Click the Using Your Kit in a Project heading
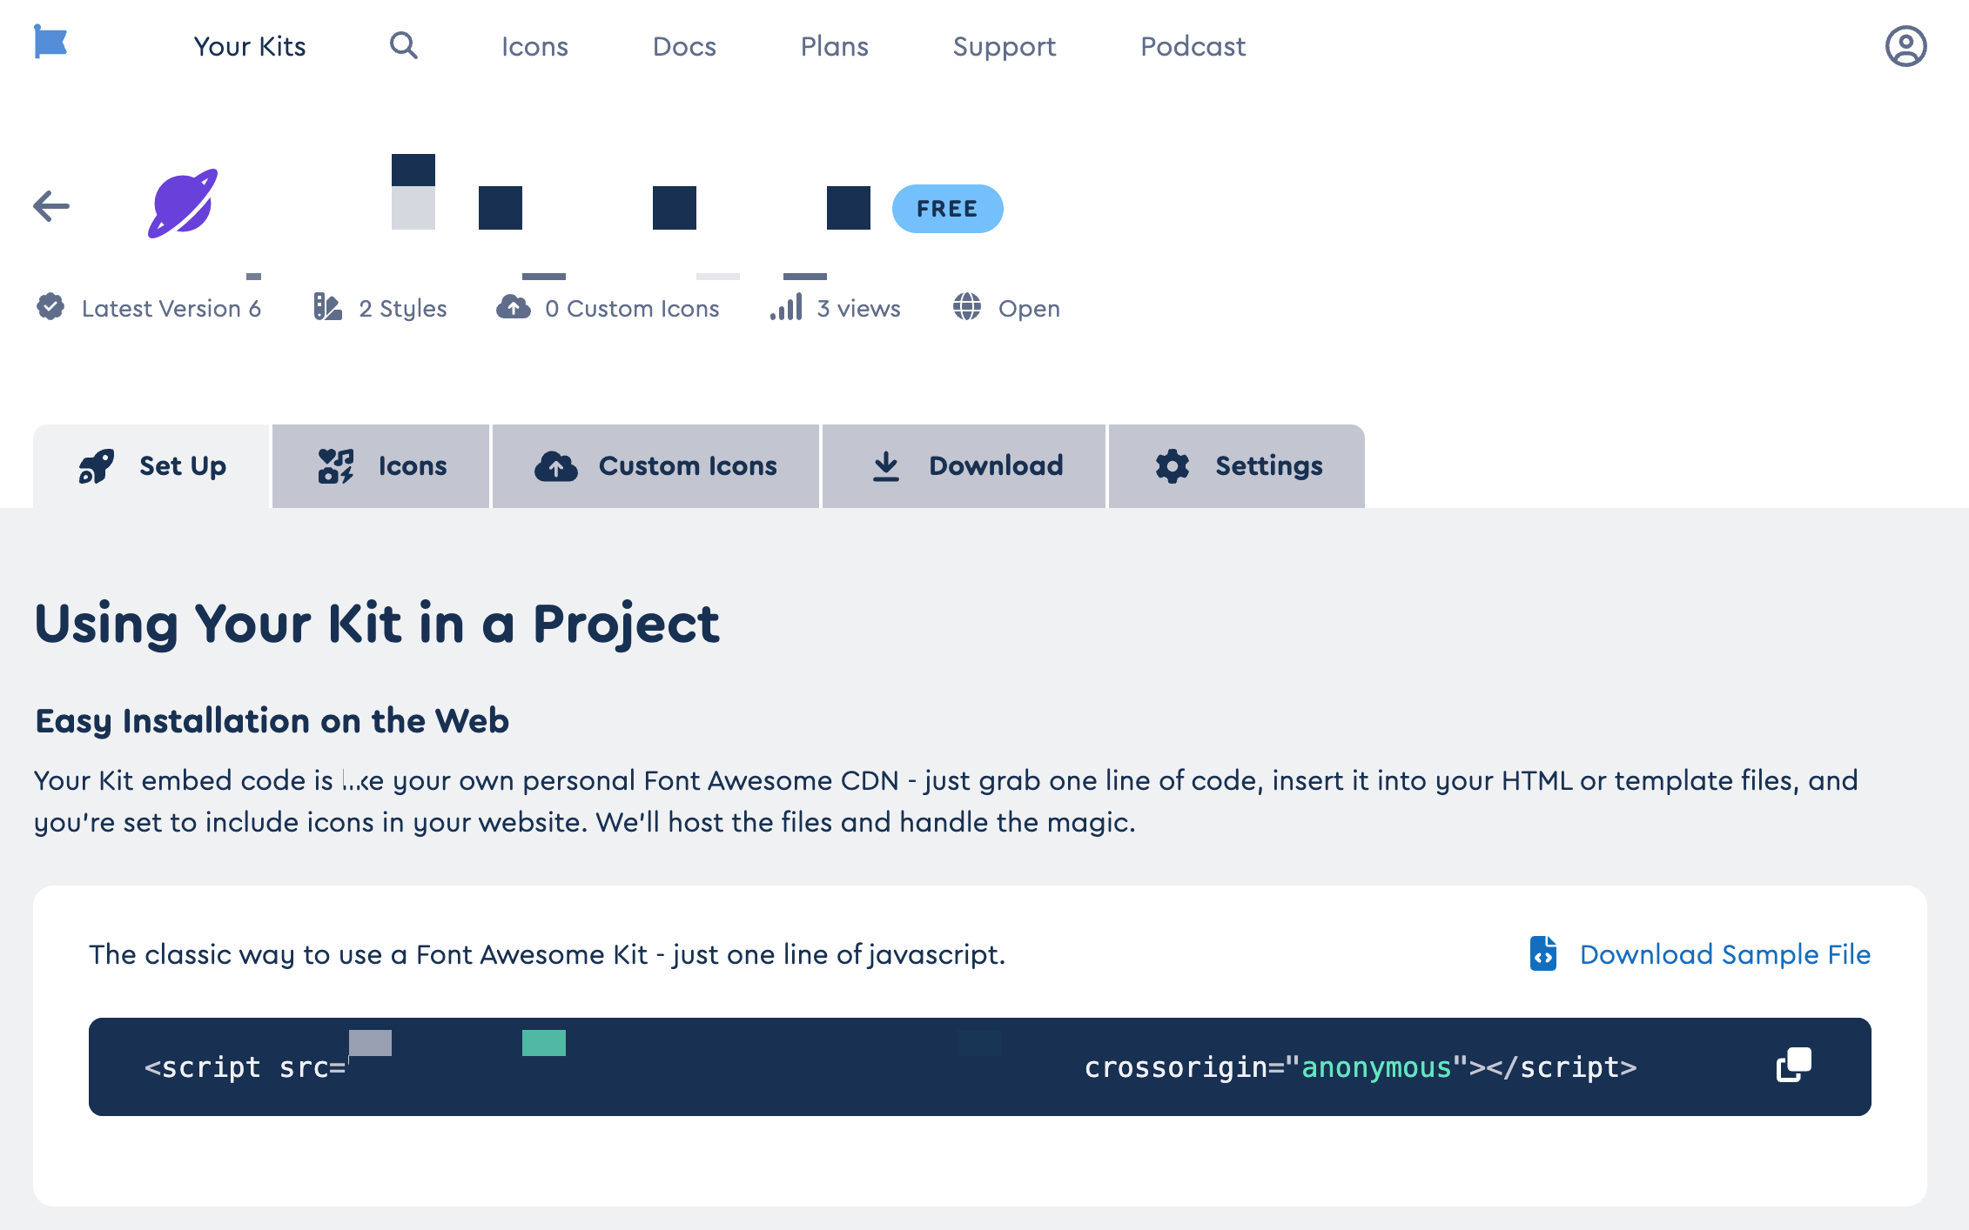The height and width of the screenshot is (1230, 1969). (x=377, y=624)
